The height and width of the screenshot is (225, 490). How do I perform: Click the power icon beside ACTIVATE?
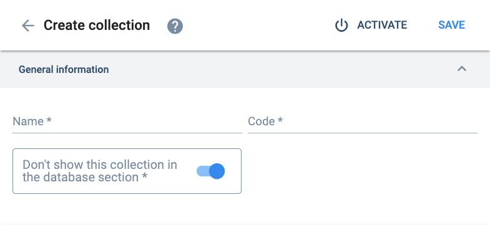(x=341, y=26)
